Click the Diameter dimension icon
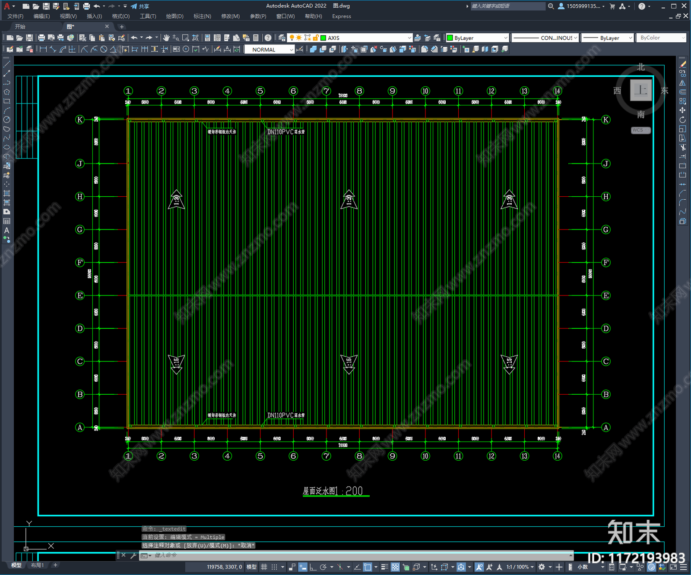 pyautogui.click(x=104, y=49)
